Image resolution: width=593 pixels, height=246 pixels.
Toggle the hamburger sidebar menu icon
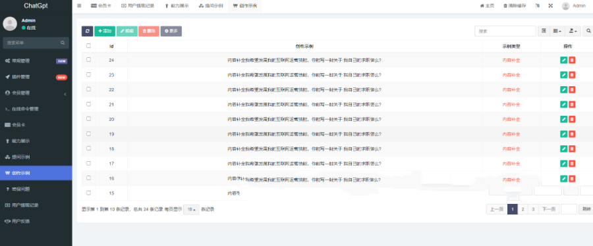pos(79,6)
